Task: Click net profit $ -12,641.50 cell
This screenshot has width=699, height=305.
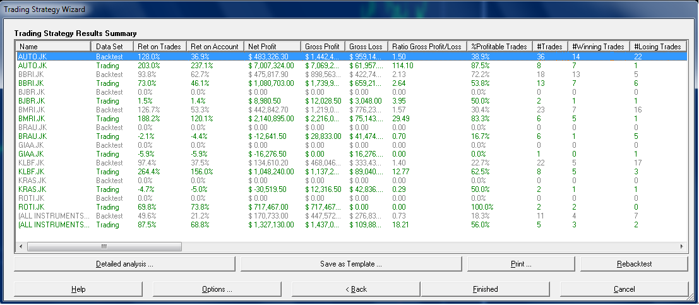Action: coord(267,136)
